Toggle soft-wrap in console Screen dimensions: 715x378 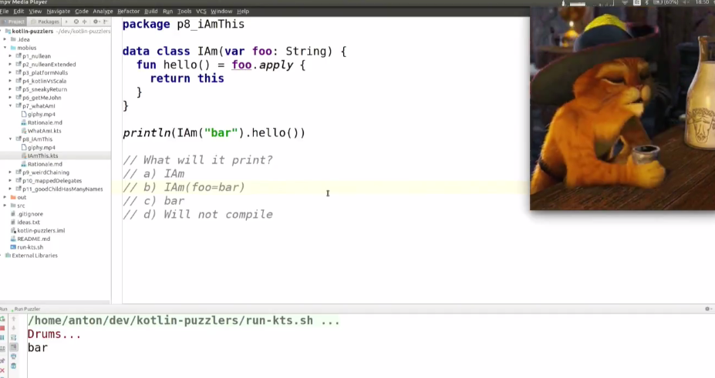click(14, 337)
